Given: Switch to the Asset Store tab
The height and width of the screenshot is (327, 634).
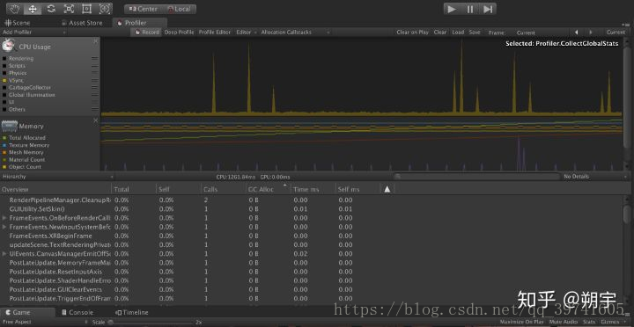Looking at the screenshot, I should (x=83, y=23).
